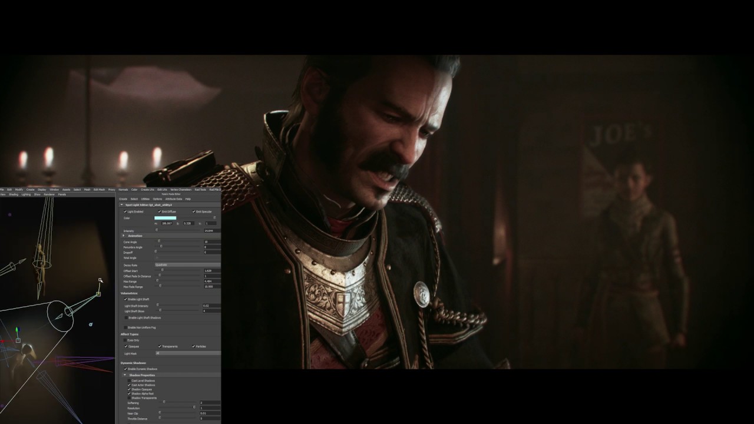Open the Modify menu

[x=19, y=190]
